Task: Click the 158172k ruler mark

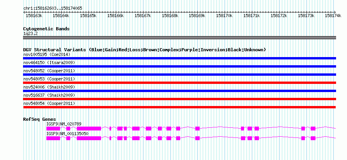Action: pyautogui.click(x=279, y=16)
